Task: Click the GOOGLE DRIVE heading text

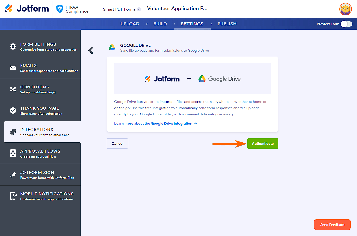Action: [135, 45]
